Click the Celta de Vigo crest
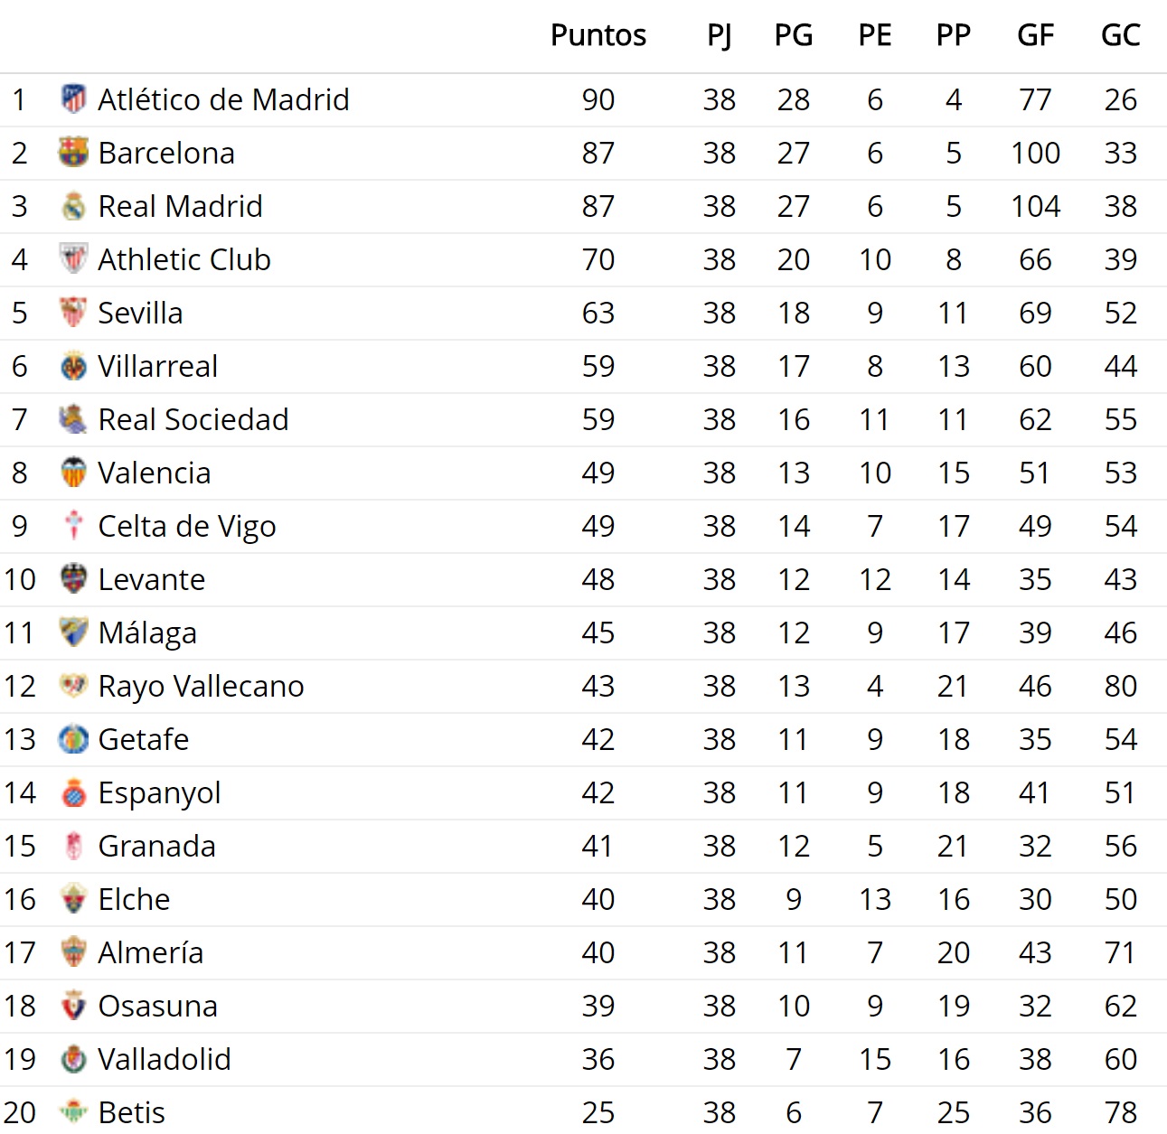Viewport: 1167px width, 1134px height. click(73, 526)
